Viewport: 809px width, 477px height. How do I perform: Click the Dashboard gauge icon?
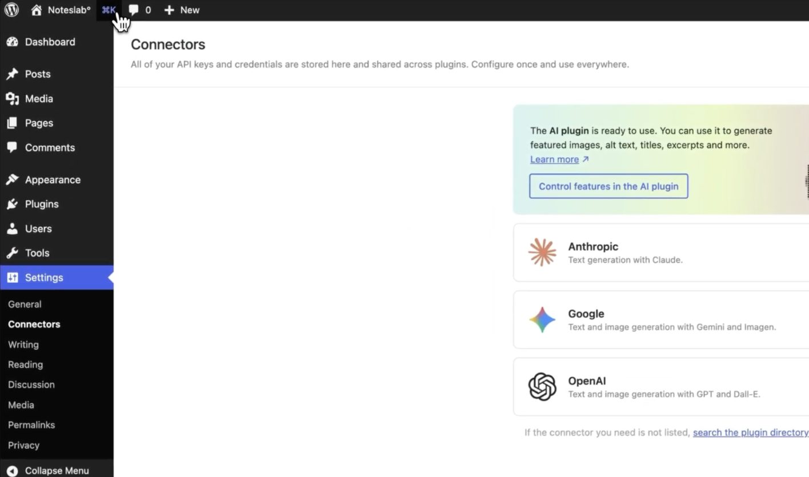pos(12,42)
